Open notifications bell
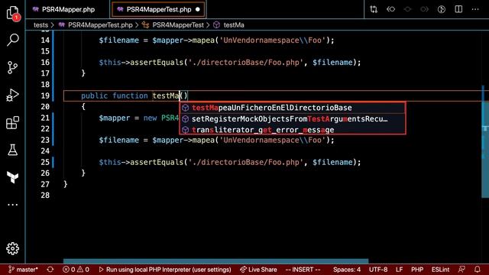489x275 pixels. [477, 270]
